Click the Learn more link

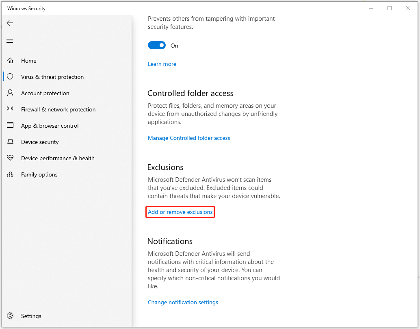click(162, 64)
